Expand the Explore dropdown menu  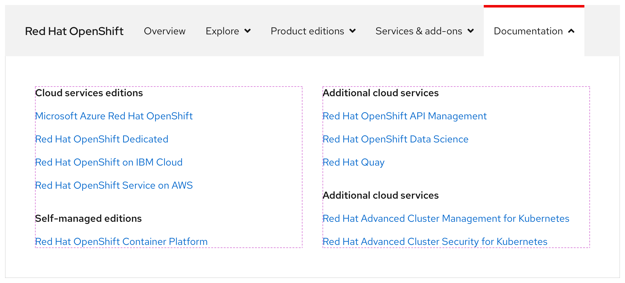222,31
